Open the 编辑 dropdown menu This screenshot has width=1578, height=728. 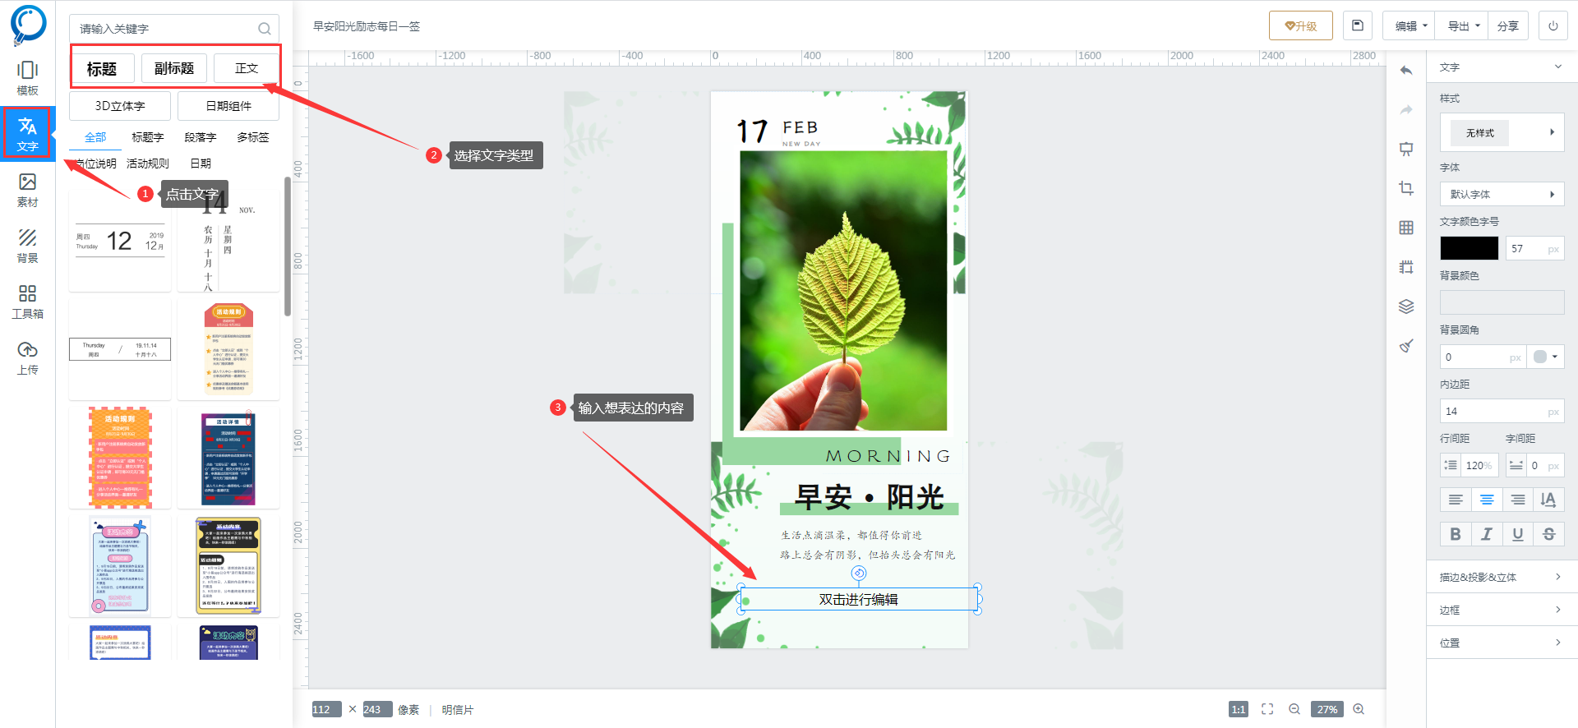[1409, 25]
